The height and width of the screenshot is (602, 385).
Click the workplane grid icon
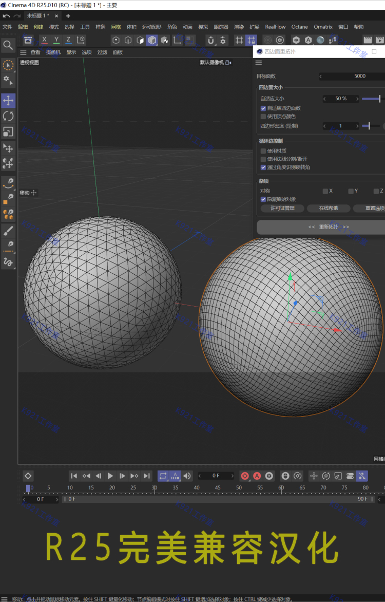pyautogui.click(x=239, y=40)
